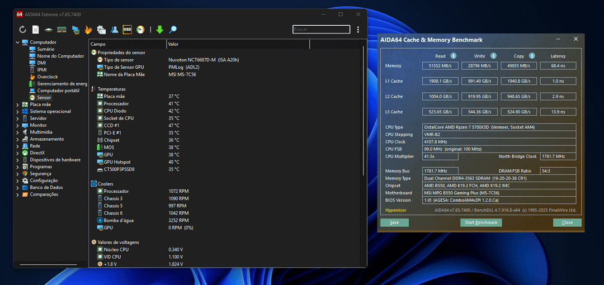
Task: Select Configuração in the tree
Action: tap(44, 180)
